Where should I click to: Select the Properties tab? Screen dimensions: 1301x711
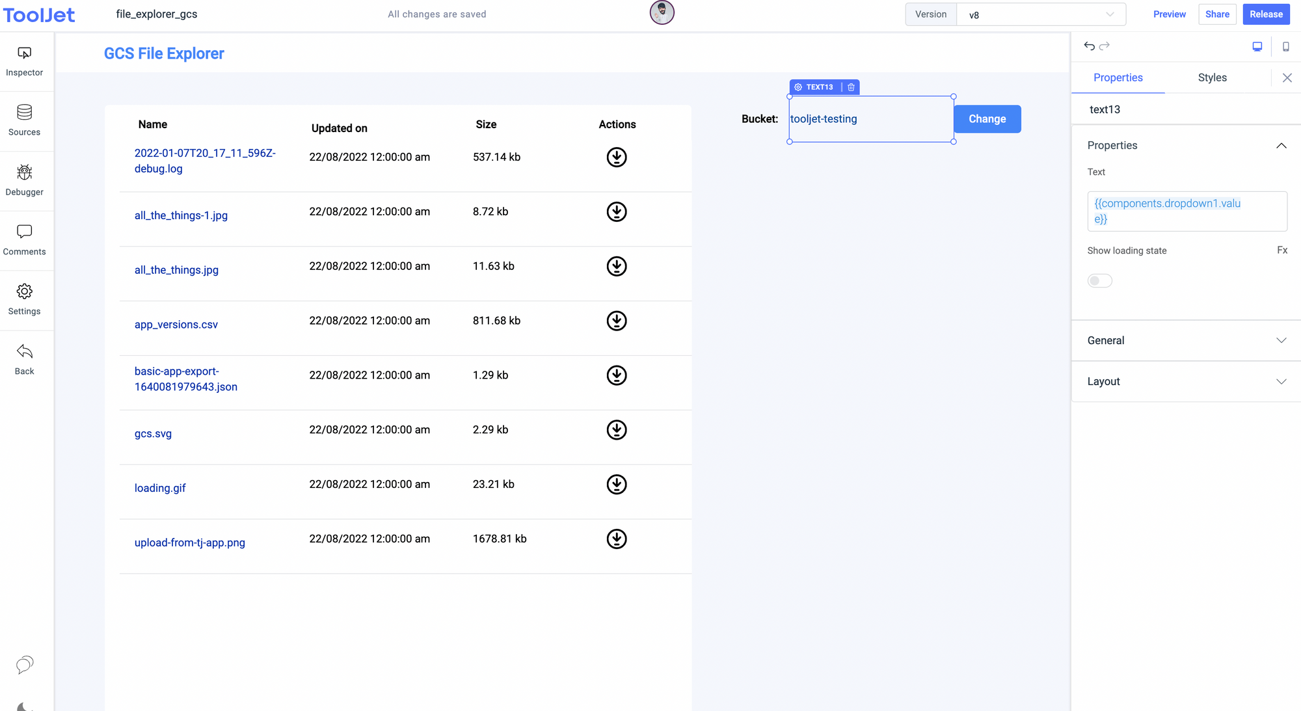tap(1118, 77)
